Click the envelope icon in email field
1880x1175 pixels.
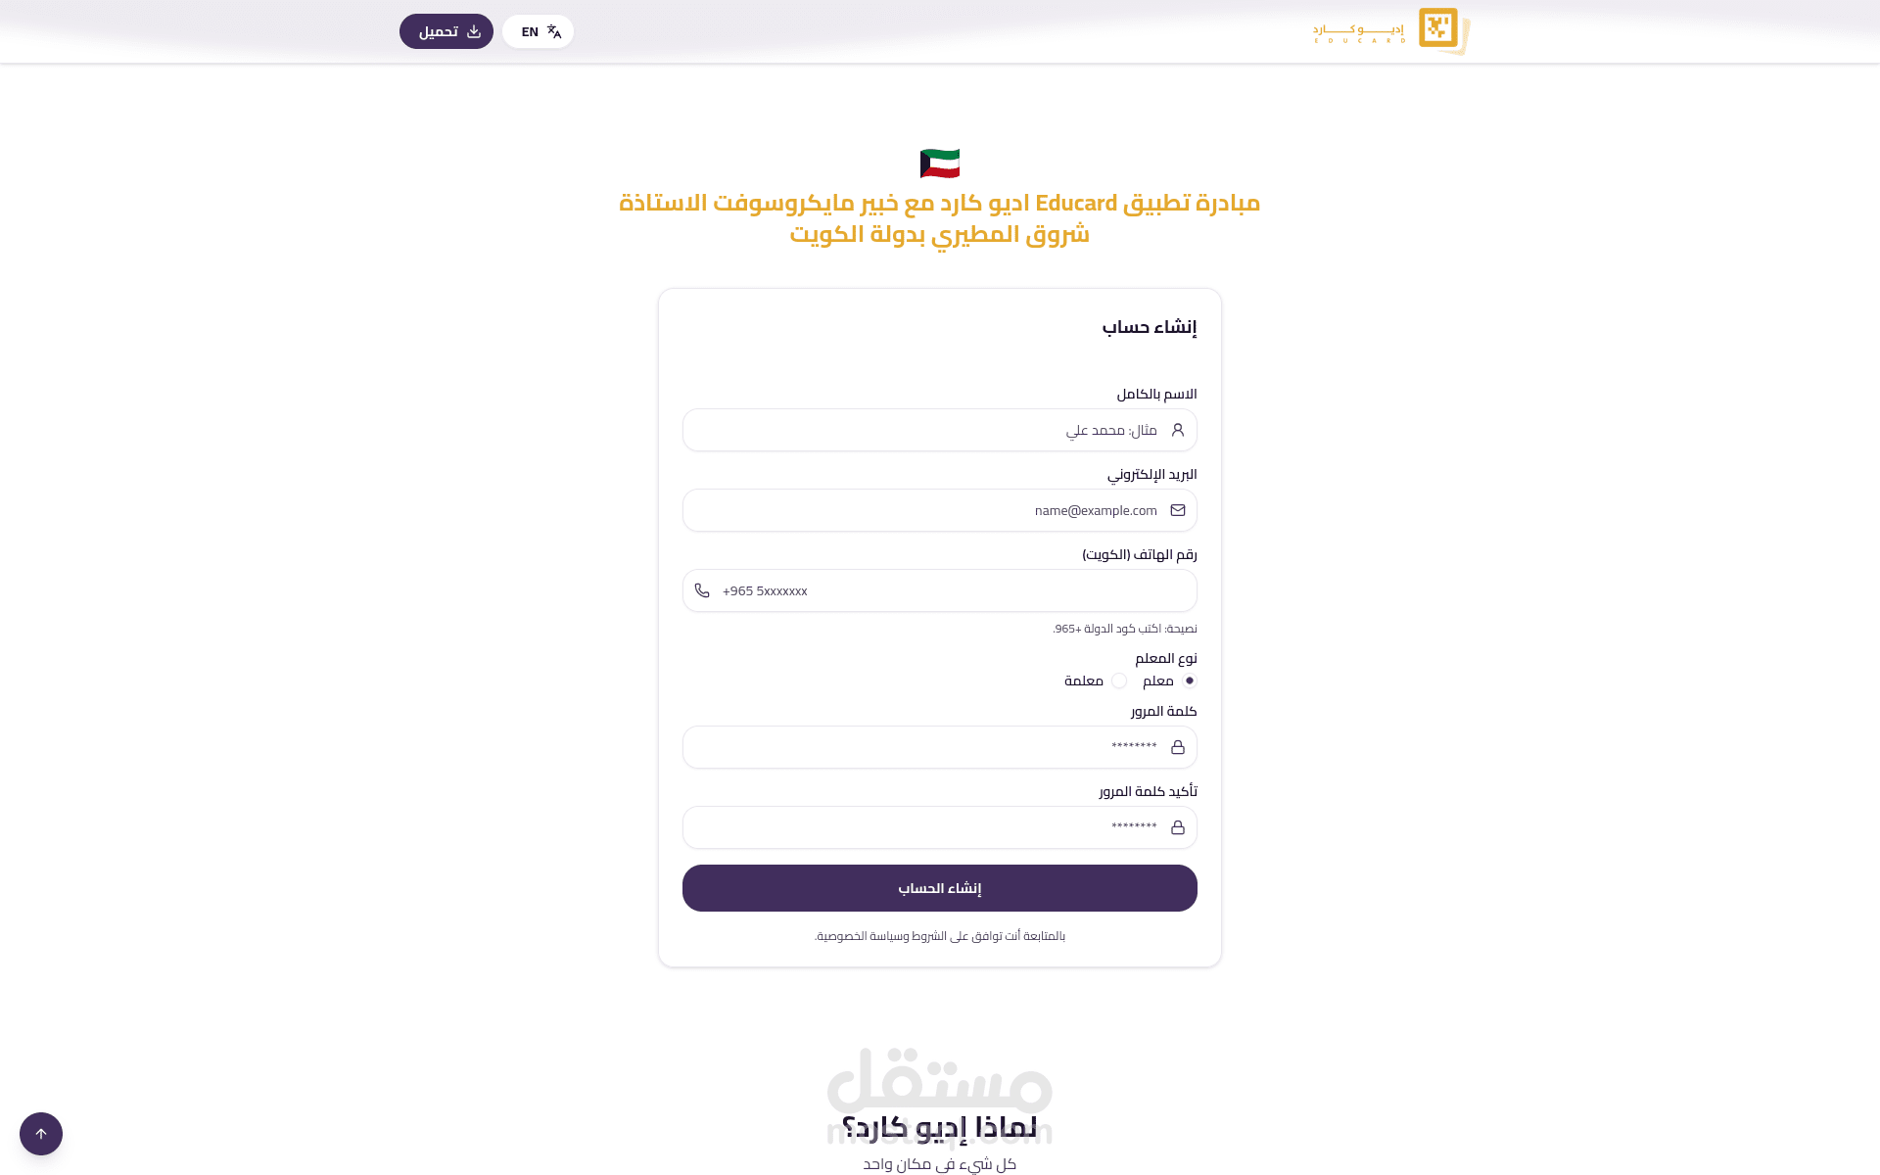[1178, 510]
